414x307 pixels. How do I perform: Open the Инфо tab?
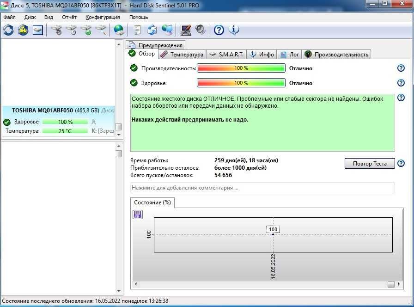pos(262,55)
